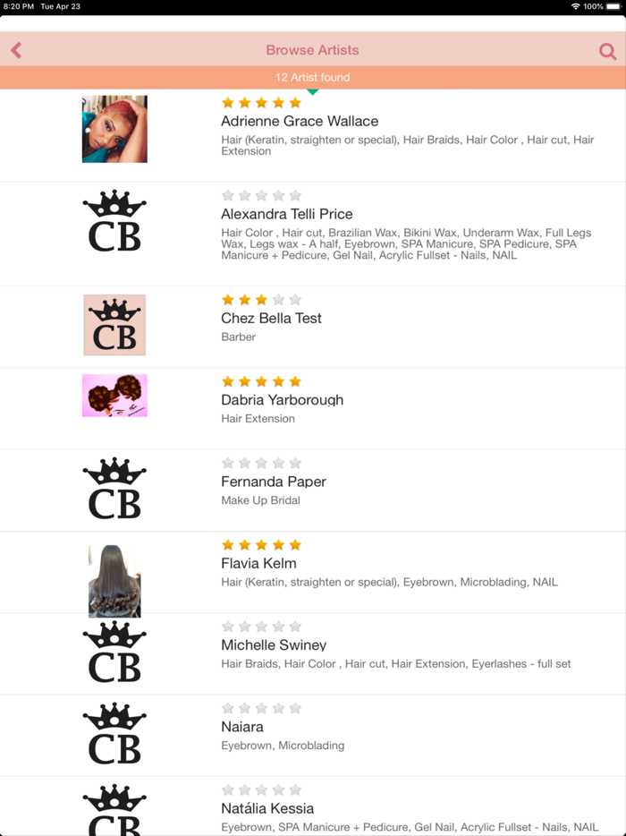The height and width of the screenshot is (836, 626).
Task: Tap Fernanda Paper's CB crown logo
Action: (114, 489)
